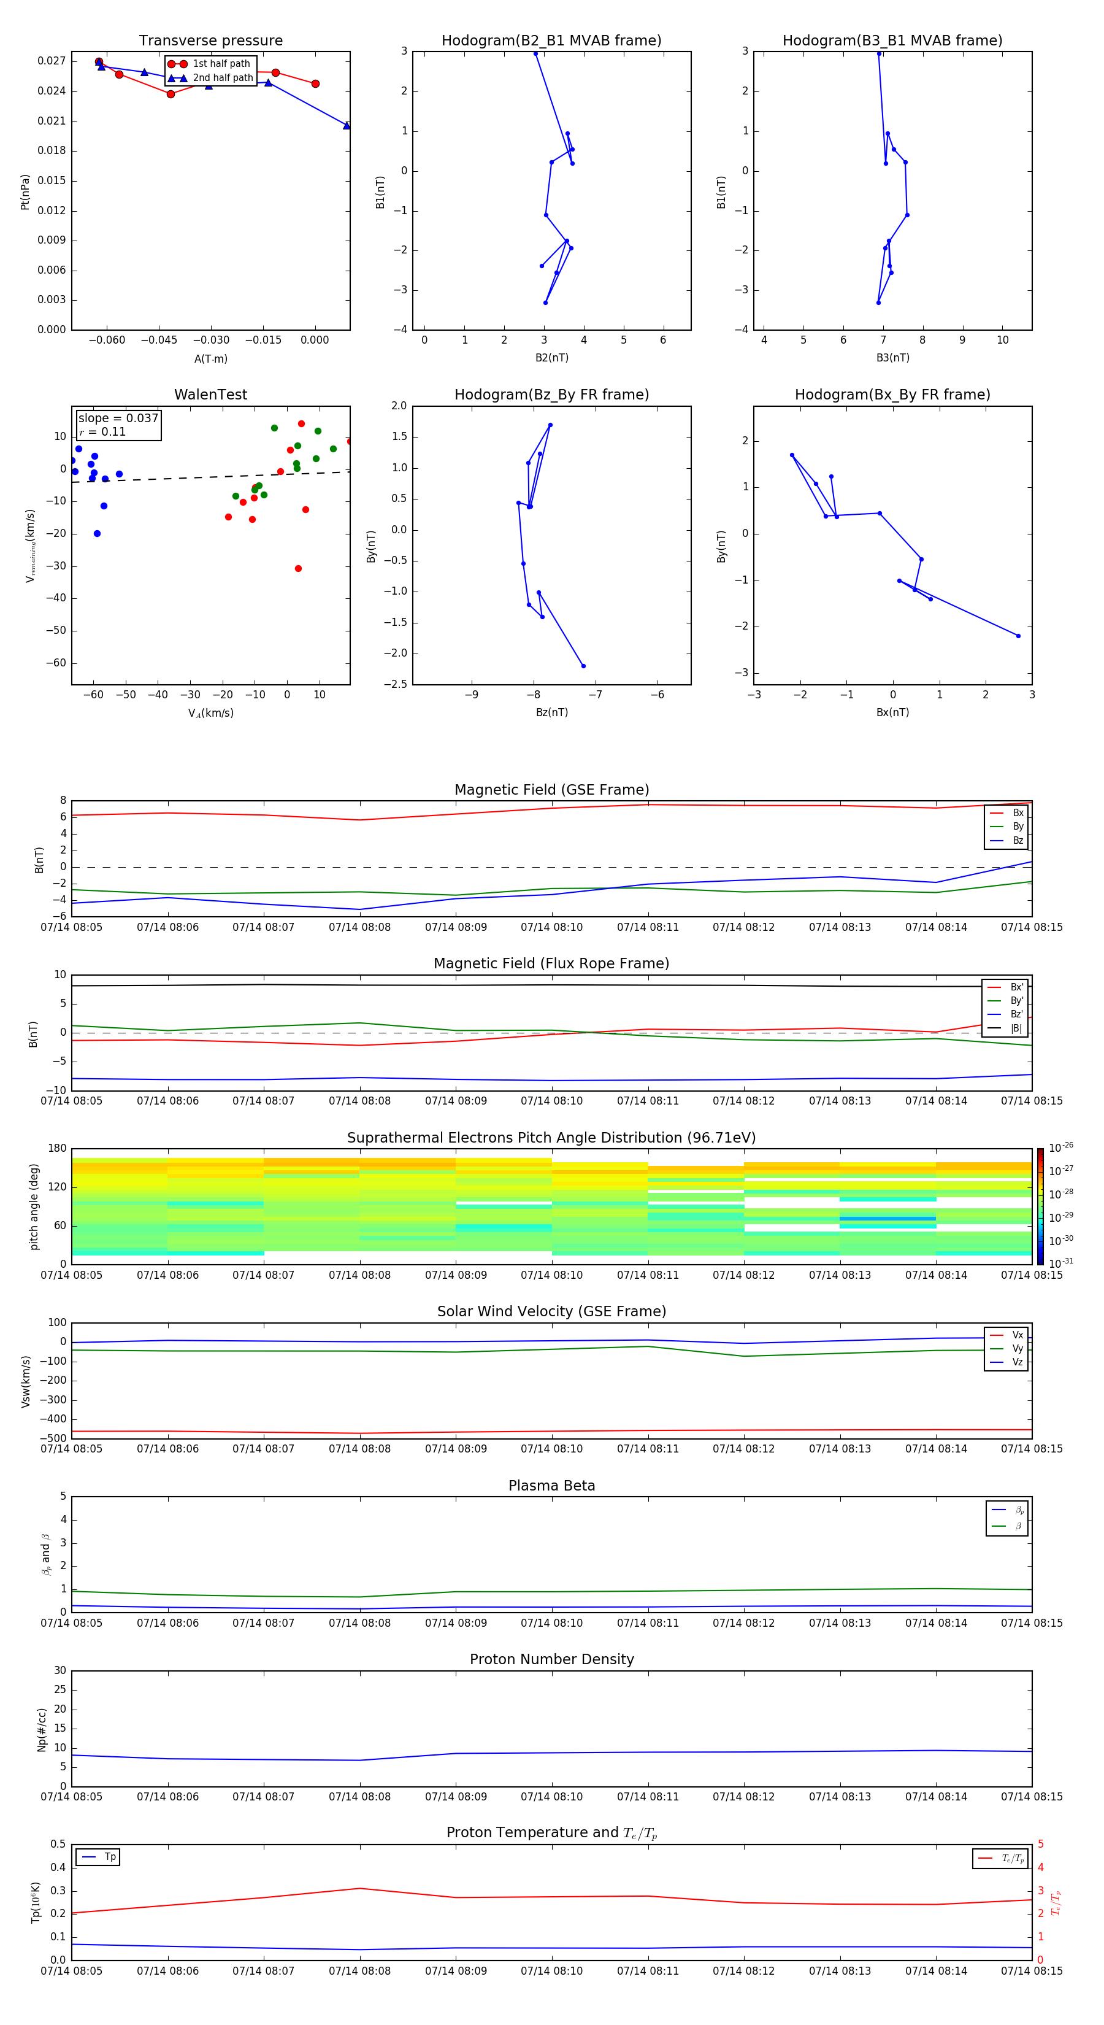
Task: Click 'slope = 0.037' in the WalenTest box
Action: pos(118,418)
